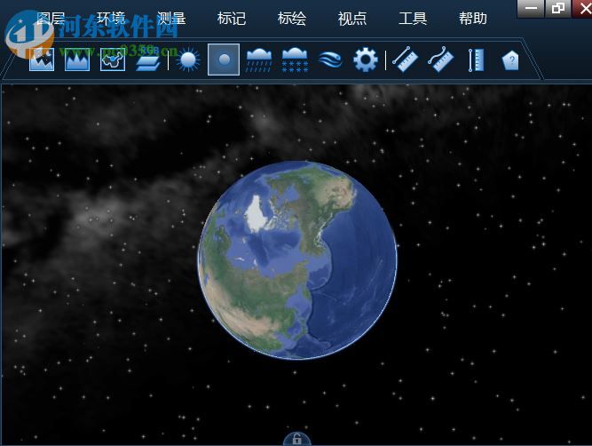Viewport: 592px width, 446px height.
Task: Click the unlock padlock icon at bottom
Action: coord(297,439)
